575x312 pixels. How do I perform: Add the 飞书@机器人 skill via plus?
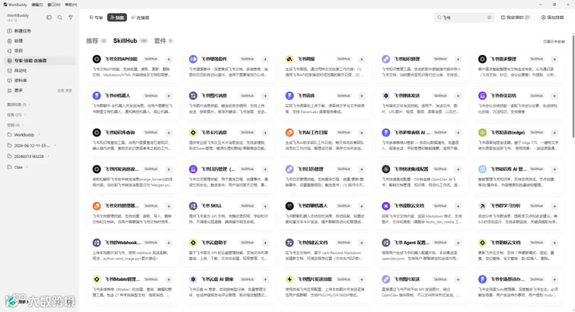click(169, 96)
